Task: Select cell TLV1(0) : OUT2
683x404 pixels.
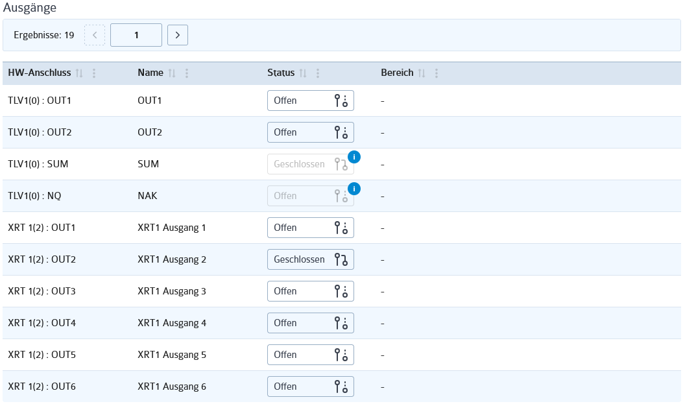Action: 40,132
